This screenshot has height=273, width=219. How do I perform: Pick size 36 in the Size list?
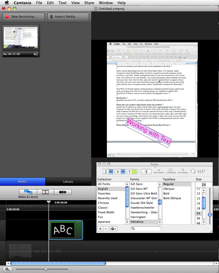198,218
